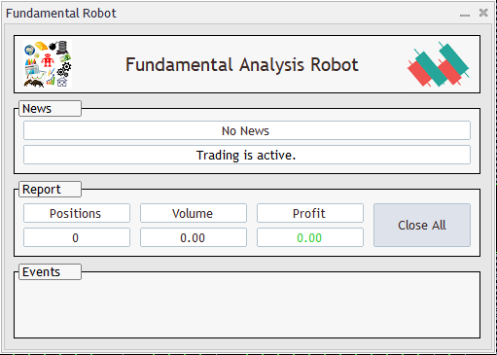Click the News group label
This screenshot has height=355, width=497.
tap(50, 109)
